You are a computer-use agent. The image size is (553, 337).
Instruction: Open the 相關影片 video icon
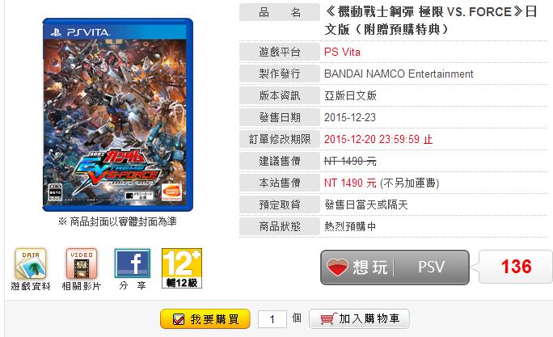point(82,263)
